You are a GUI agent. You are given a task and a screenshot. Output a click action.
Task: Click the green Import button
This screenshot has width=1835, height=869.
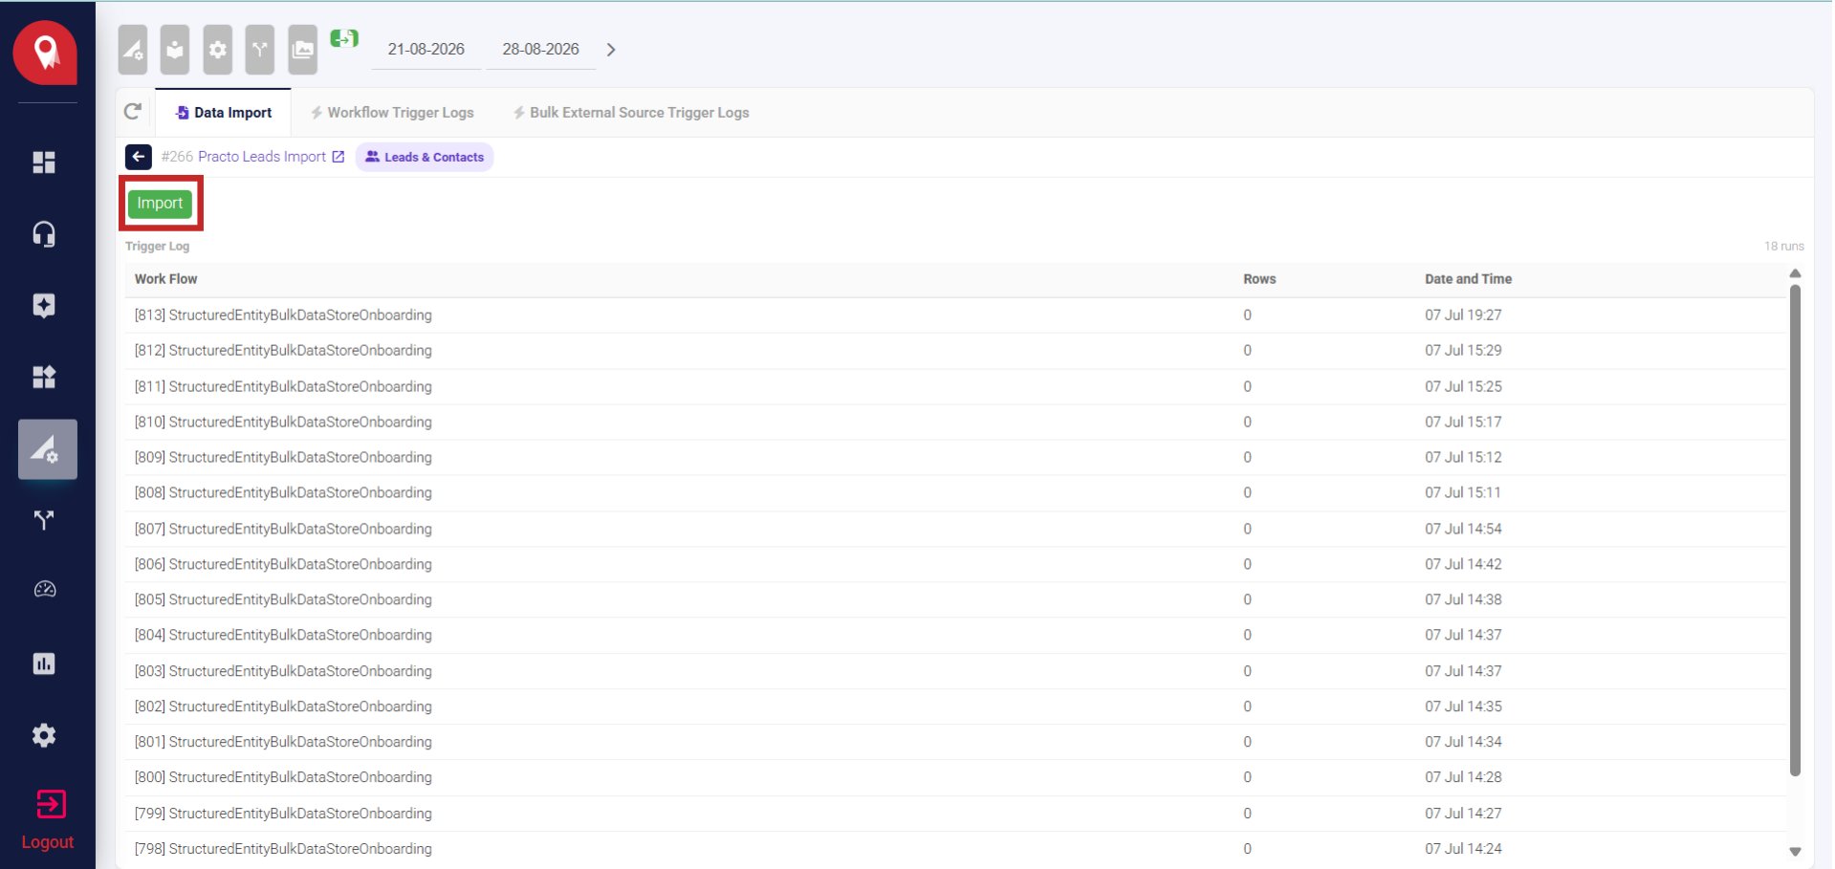[x=160, y=204]
